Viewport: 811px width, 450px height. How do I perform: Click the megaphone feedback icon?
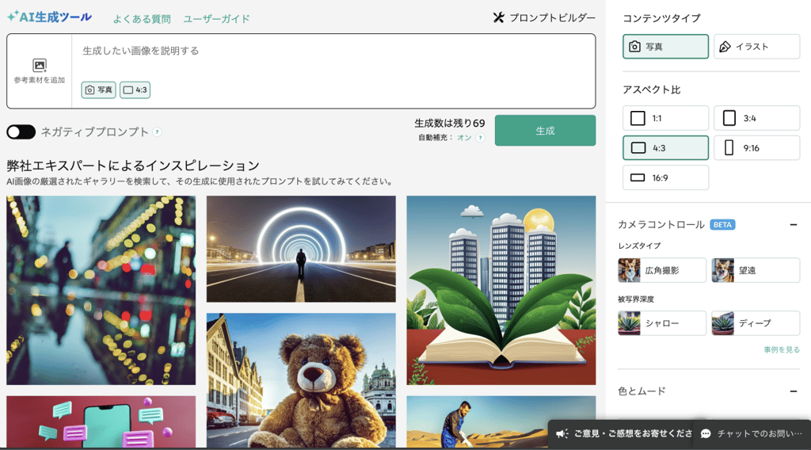[562, 433]
